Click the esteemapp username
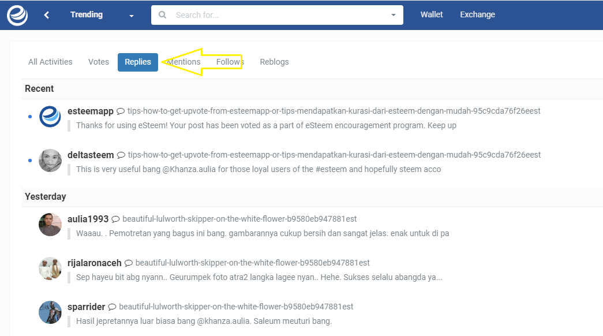The width and height of the screenshot is (603, 336). (x=91, y=111)
